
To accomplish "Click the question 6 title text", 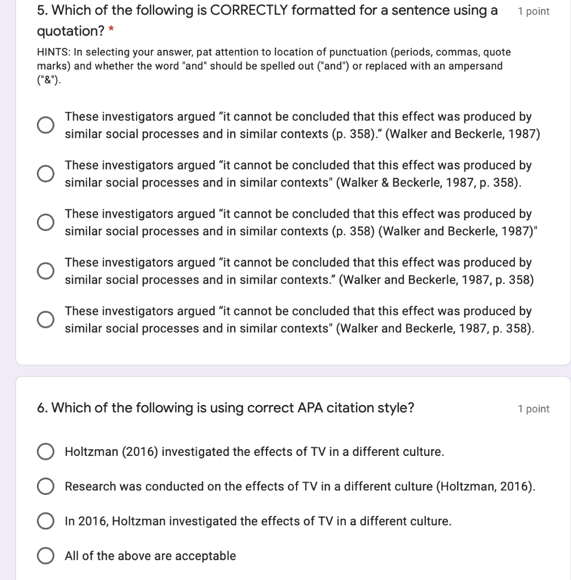I will [x=226, y=408].
